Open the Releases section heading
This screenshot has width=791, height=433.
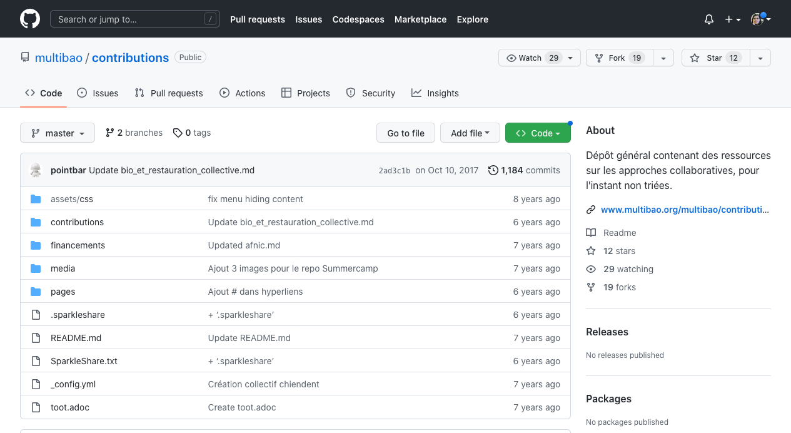[607, 332]
